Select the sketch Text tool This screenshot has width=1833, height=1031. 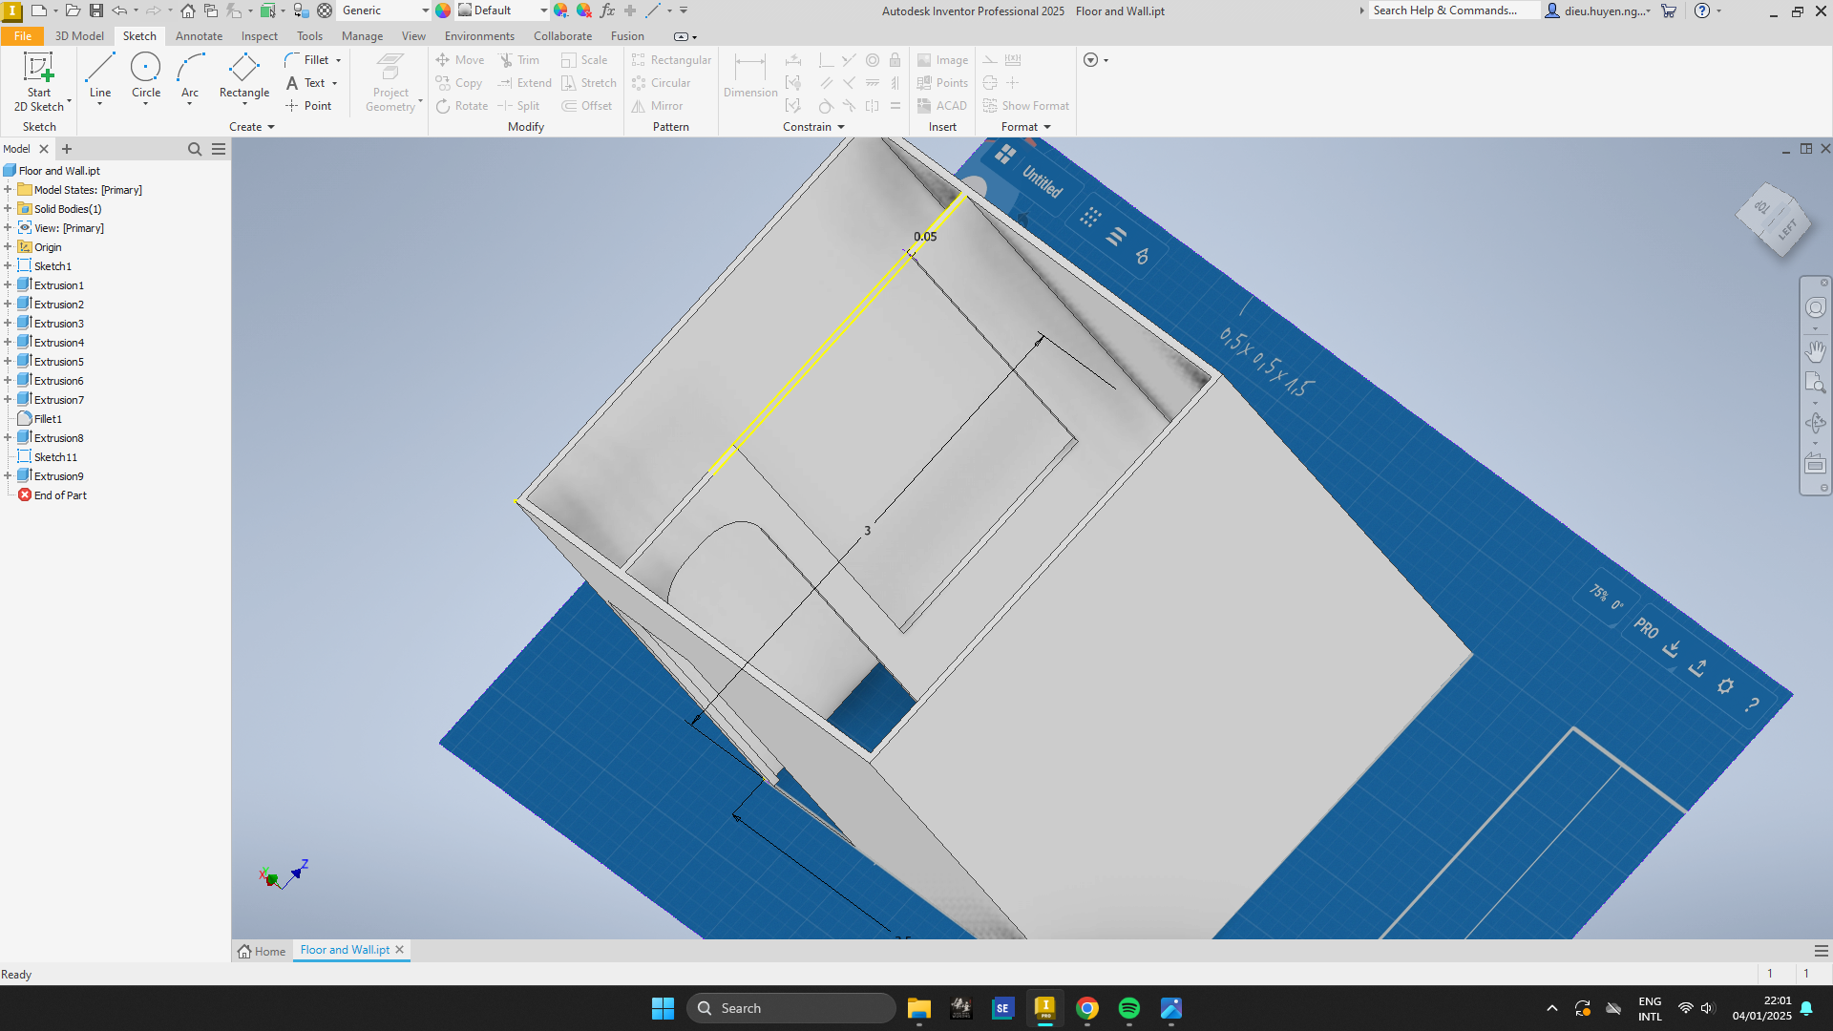click(306, 83)
